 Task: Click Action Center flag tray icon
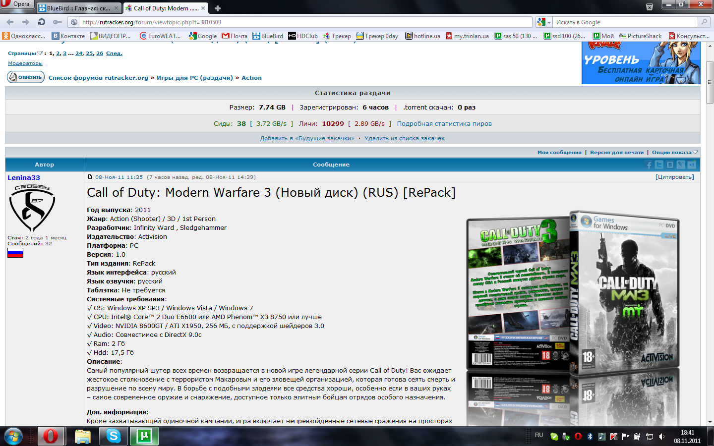pos(626,437)
